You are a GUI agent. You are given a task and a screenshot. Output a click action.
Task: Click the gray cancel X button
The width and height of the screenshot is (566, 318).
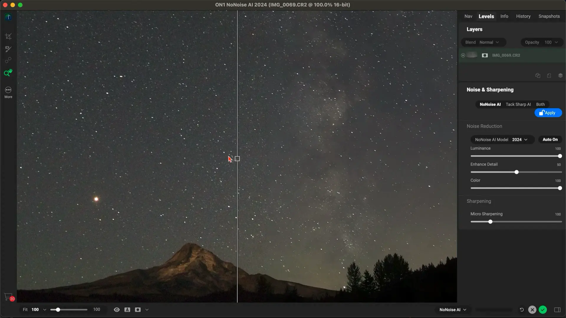(x=532, y=310)
